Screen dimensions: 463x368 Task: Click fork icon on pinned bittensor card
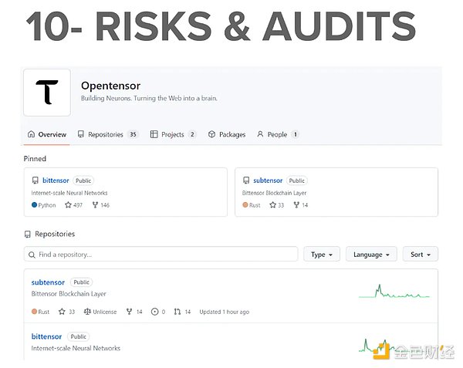click(95, 205)
